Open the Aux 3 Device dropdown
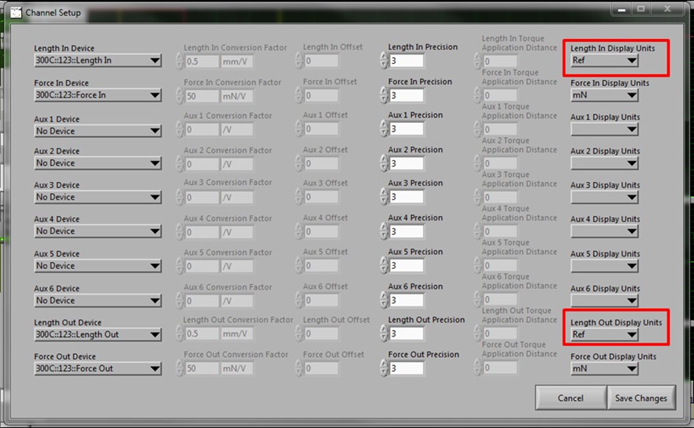 pyautogui.click(x=98, y=197)
